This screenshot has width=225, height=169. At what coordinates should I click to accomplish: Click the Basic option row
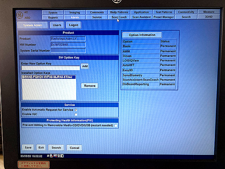click(x=149, y=46)
